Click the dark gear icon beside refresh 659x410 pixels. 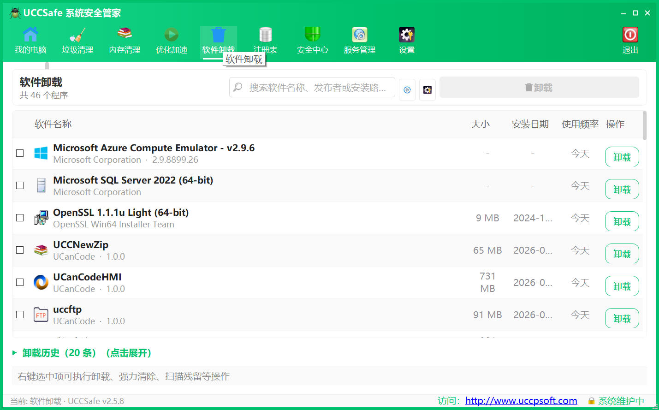tap(427, 89)
